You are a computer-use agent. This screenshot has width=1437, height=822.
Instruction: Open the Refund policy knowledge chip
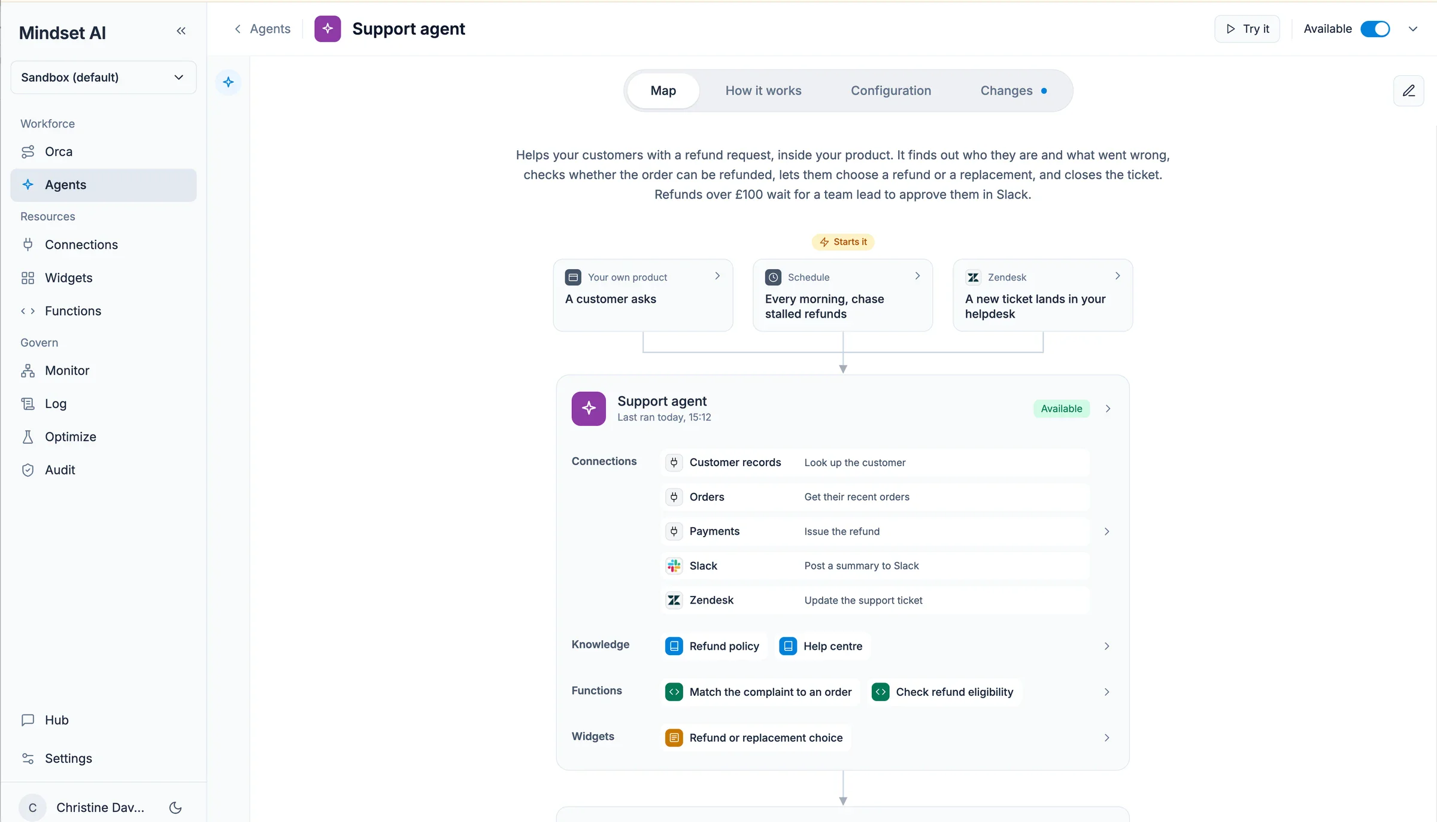714,646
